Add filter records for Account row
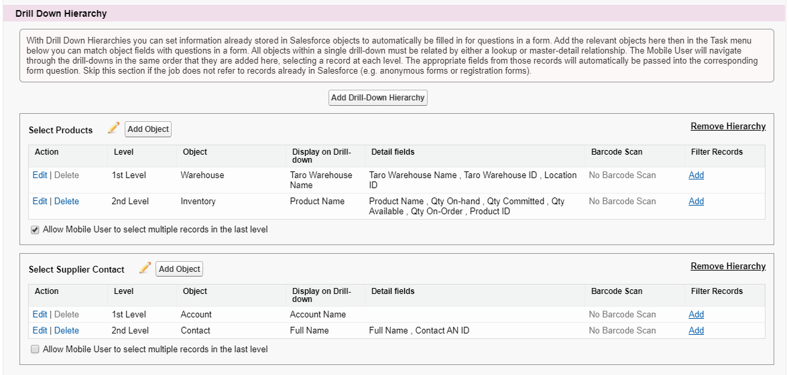789x375 pixels. click(696, 314)
